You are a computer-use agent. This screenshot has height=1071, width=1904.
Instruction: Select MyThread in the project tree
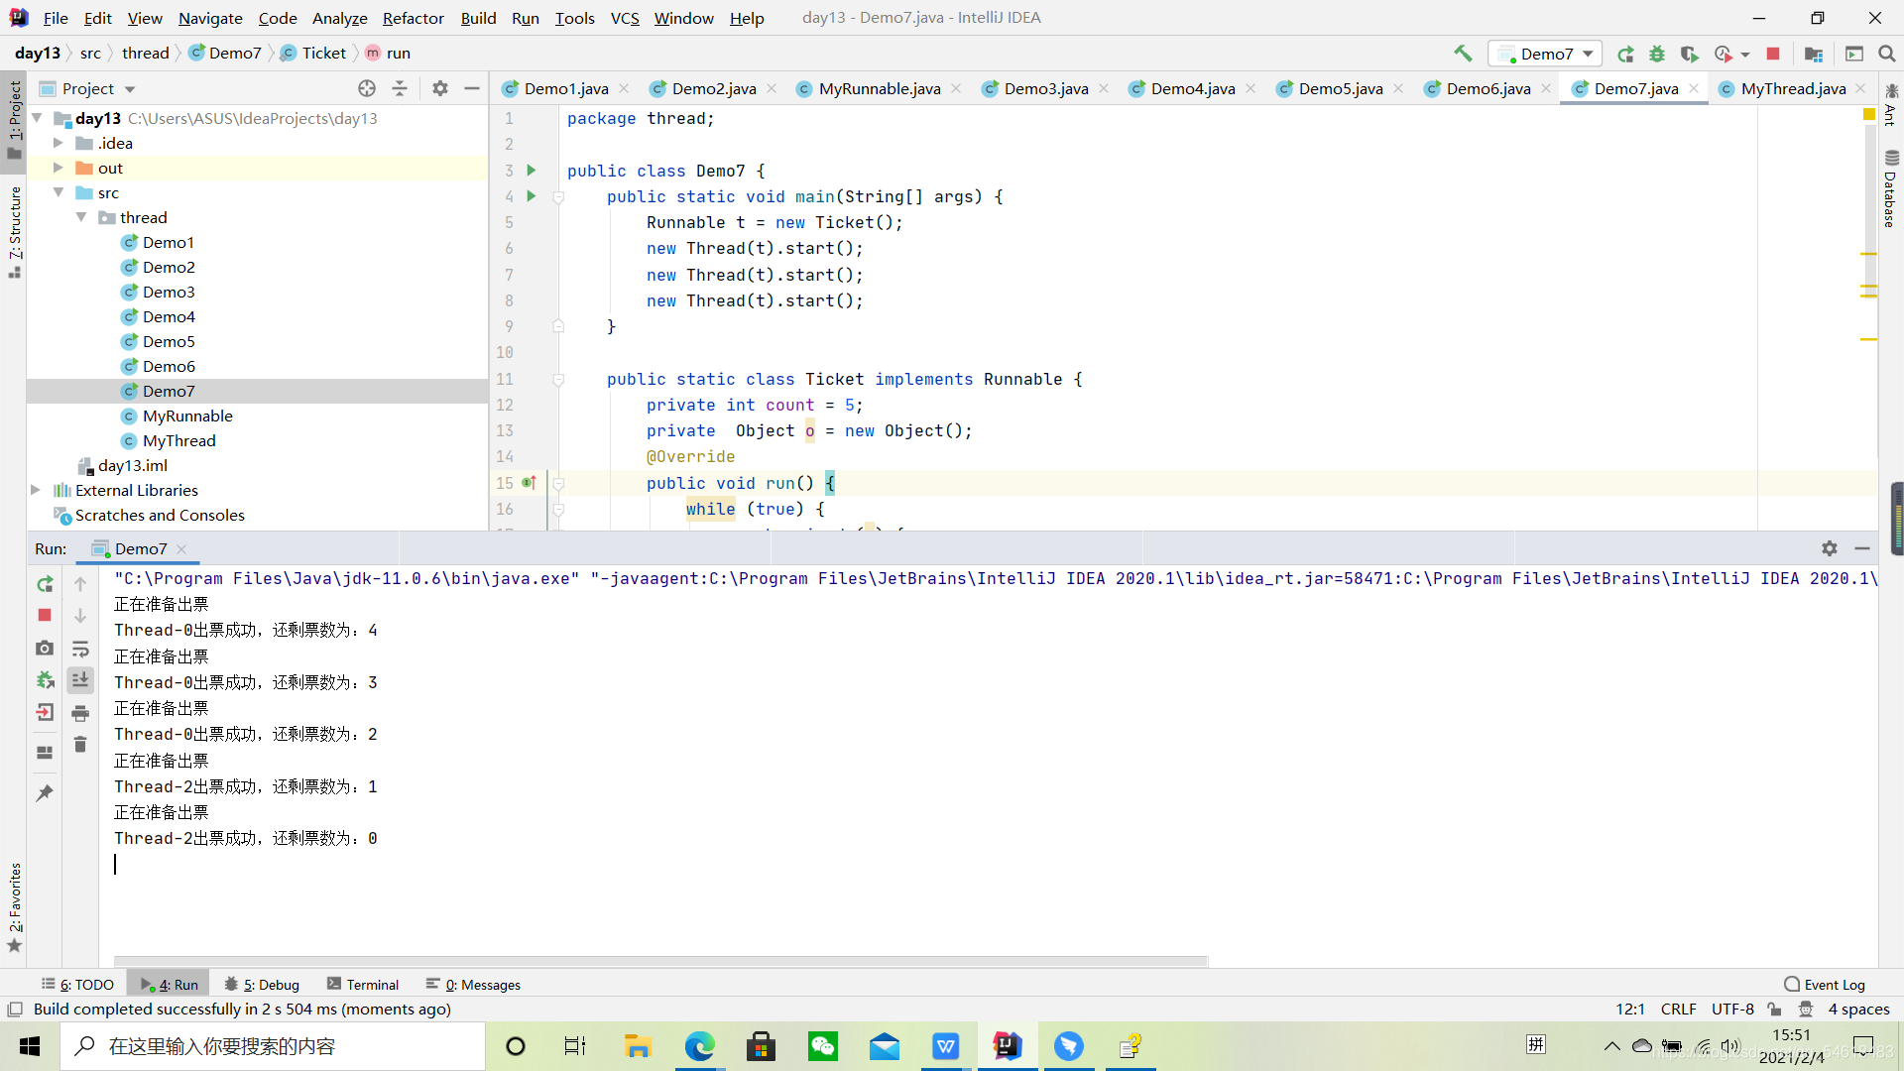[x=178, y=440]
